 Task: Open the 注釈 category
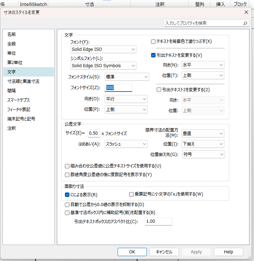29,128
